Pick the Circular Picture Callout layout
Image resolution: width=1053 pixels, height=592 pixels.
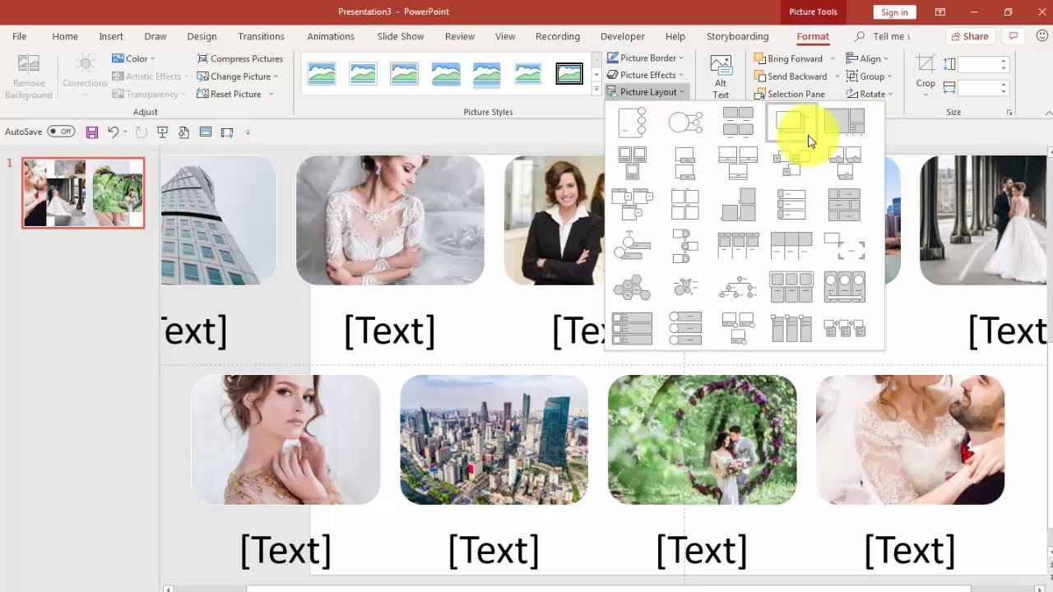(x=685, y=122)
